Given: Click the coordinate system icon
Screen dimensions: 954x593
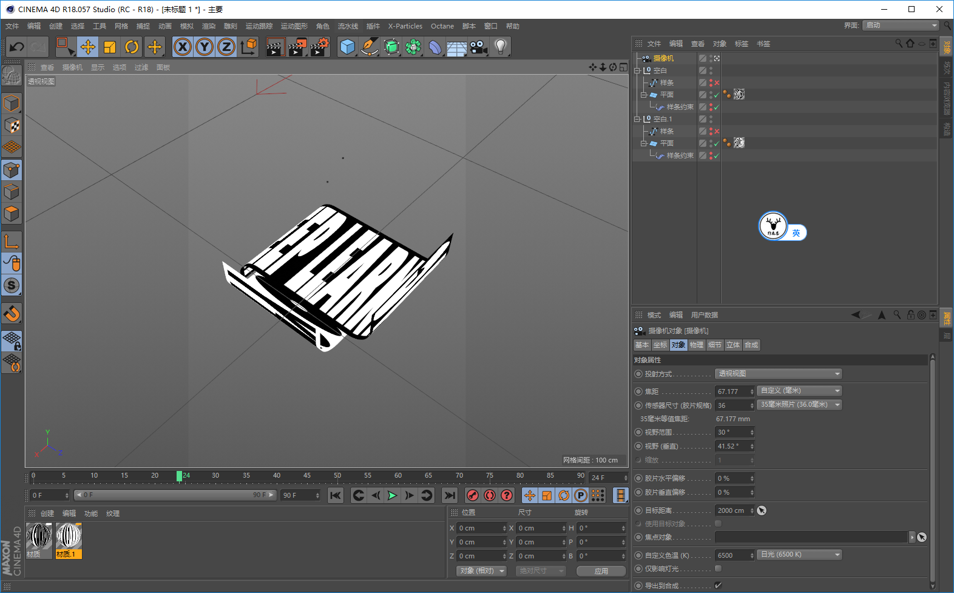Looking at the screenshot, I should (x=248, y=47).
